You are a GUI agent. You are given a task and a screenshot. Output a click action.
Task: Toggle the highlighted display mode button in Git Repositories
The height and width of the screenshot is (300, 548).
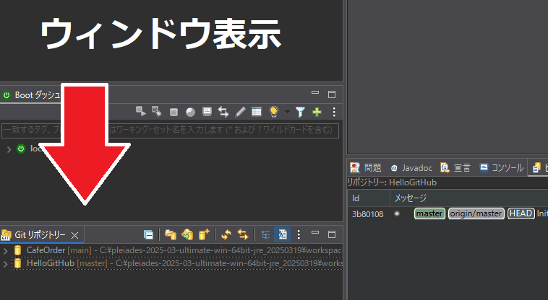[282, 234]
